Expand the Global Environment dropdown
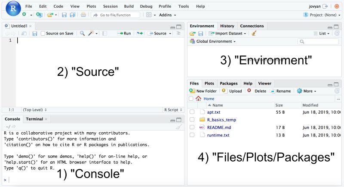 [x=212, y=41]
